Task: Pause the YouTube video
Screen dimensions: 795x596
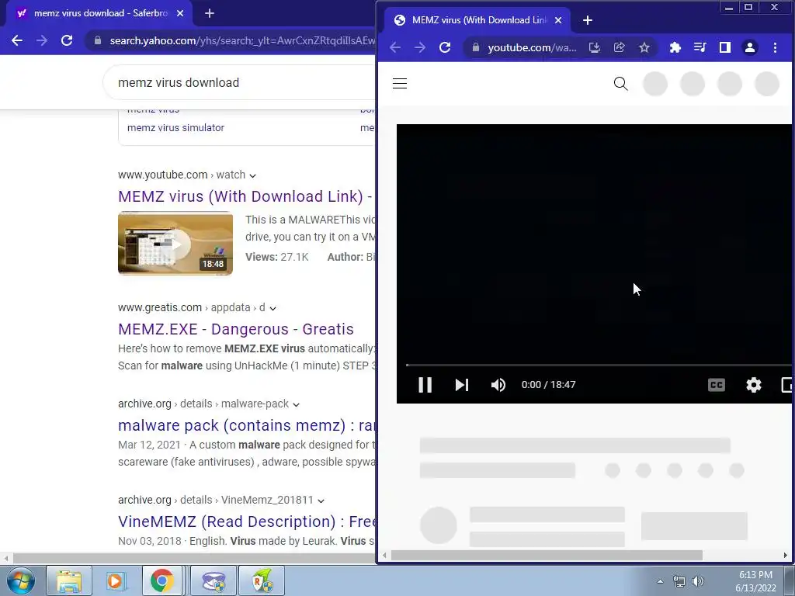Action: [x=425, y=385]
